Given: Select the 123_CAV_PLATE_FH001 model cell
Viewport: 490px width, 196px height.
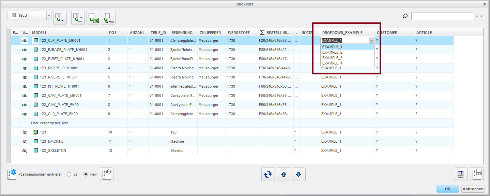Looking at the screenshot, I should click(x=68, y=105).
